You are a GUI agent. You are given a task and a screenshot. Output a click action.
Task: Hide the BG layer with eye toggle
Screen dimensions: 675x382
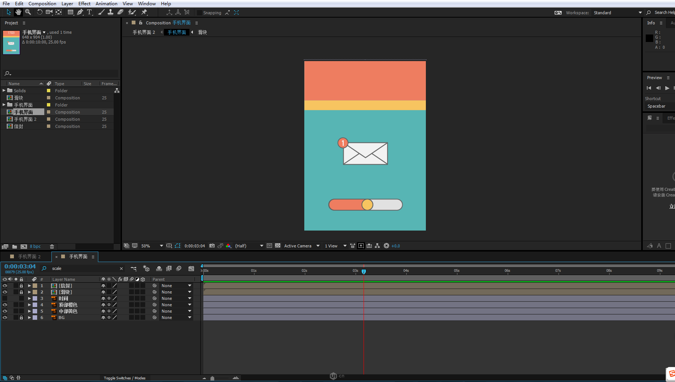5,318
